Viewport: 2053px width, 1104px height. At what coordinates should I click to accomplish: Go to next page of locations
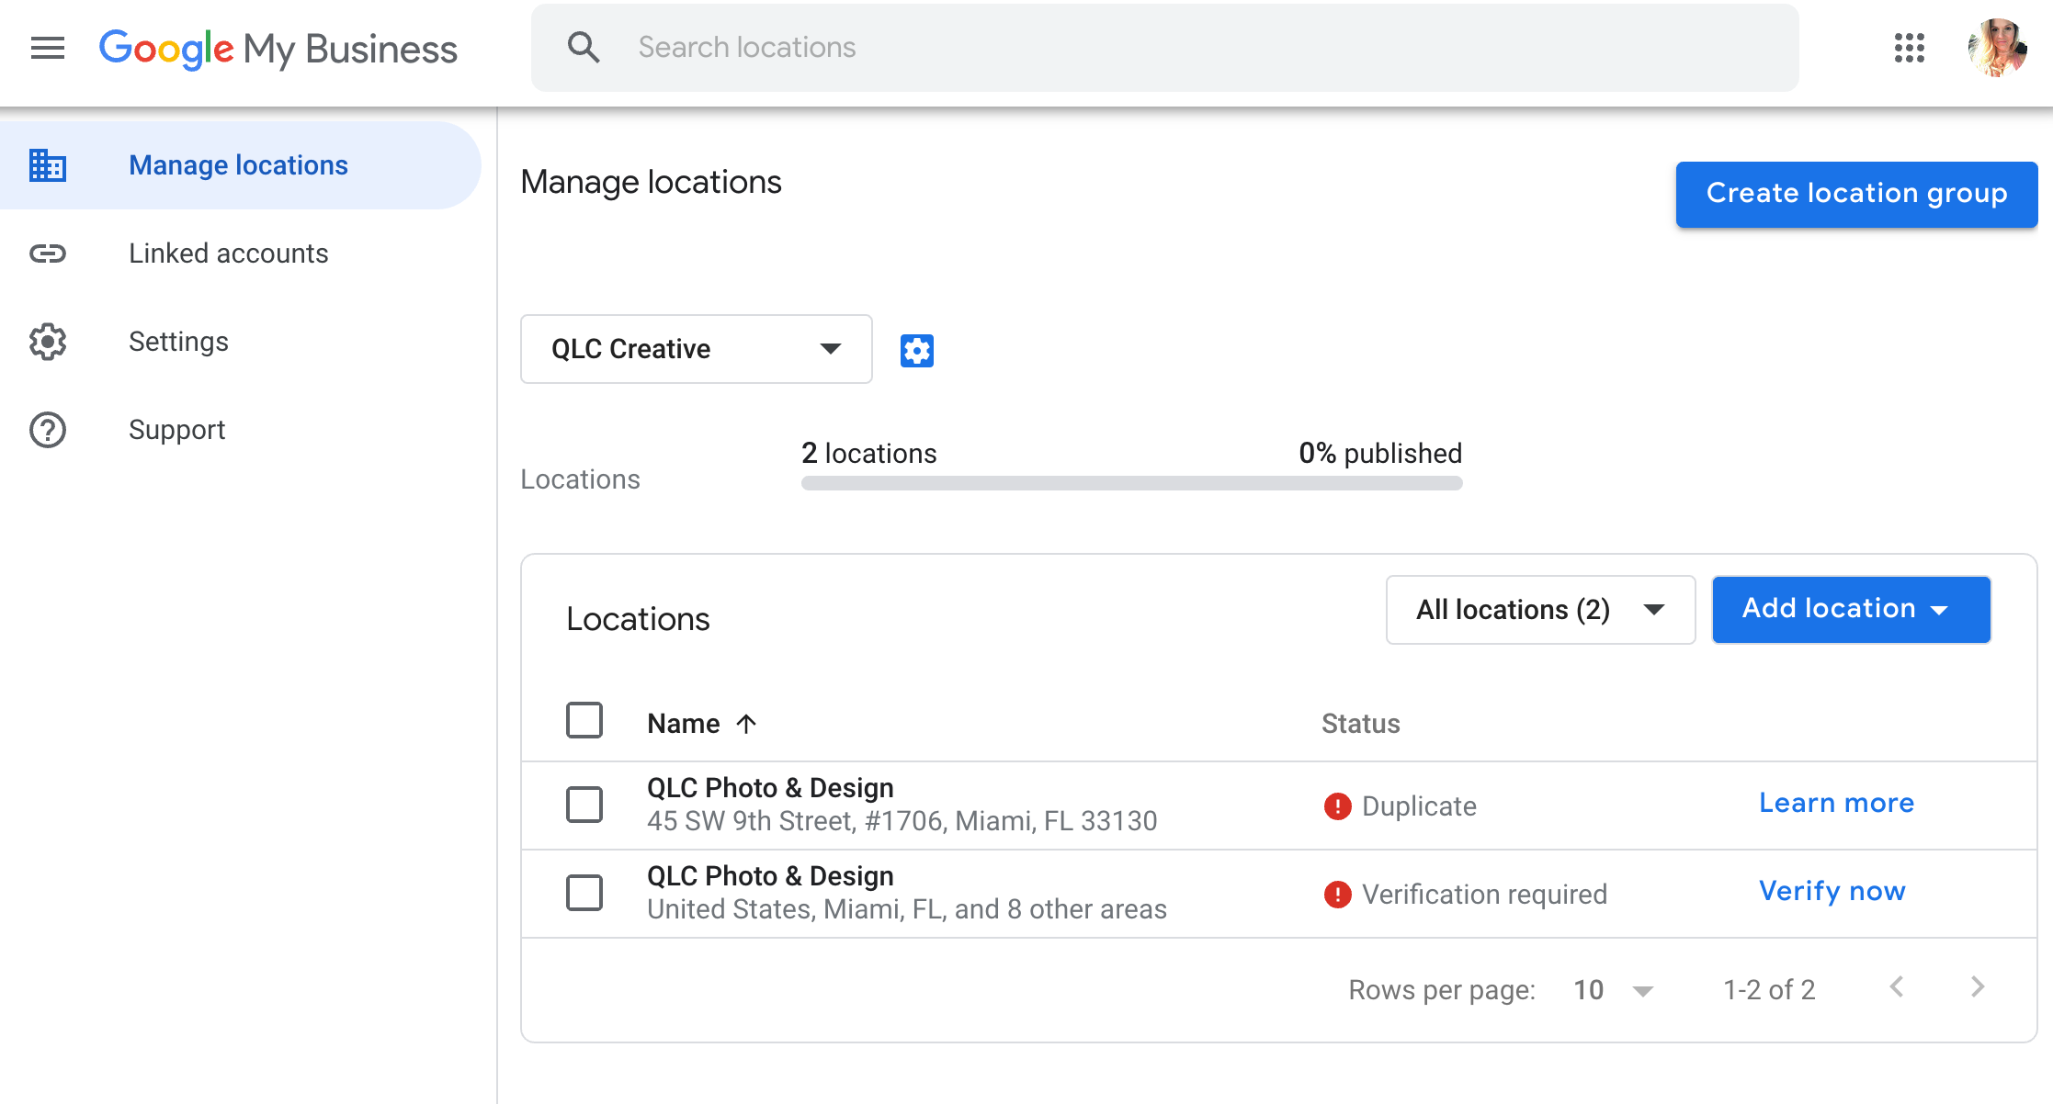pos(1978,987)
